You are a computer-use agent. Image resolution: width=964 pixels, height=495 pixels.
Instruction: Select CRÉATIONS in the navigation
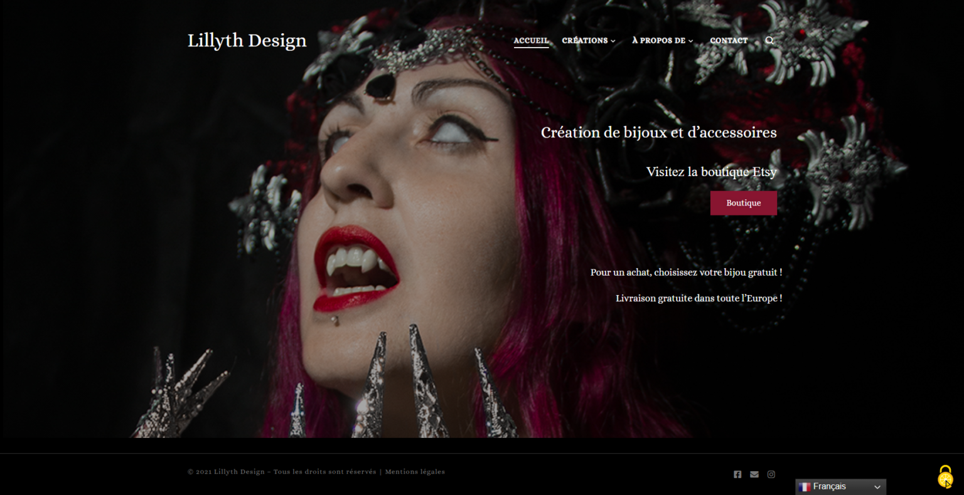coord(585,40)
